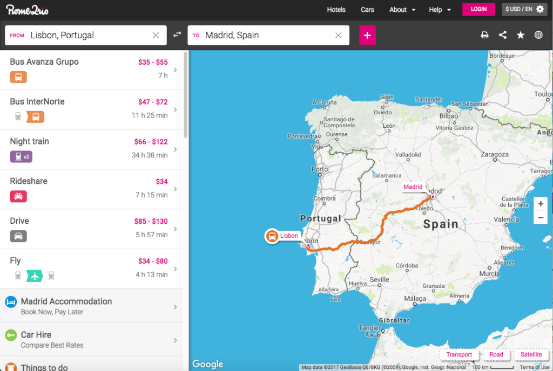
Task: Open Madrid Accommodation via its chevron
Action: [x=176, y=307]
